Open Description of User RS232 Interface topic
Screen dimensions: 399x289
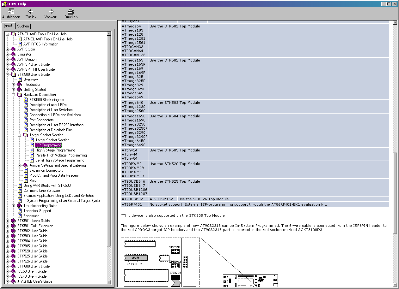[57, 125]
